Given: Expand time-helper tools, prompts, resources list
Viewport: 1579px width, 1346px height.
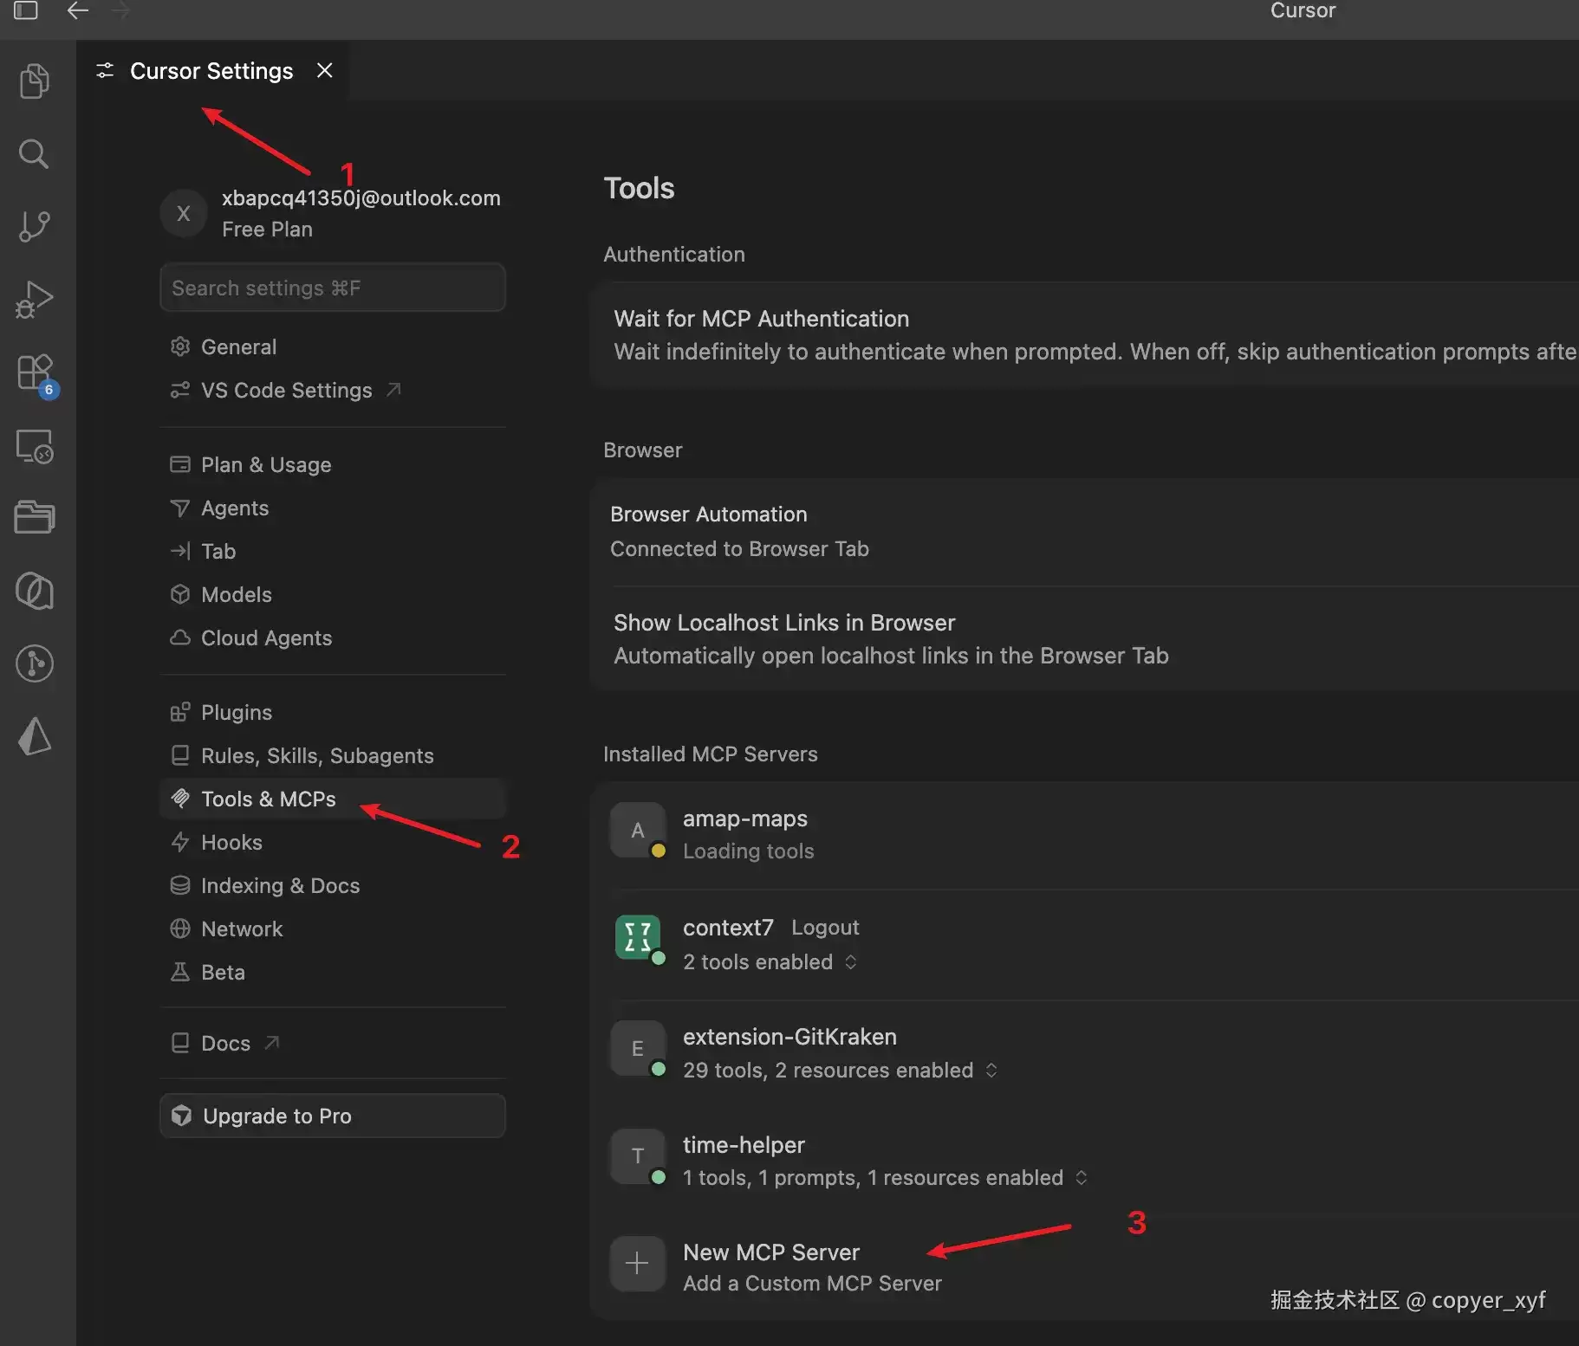Looking at the screenshot, I should point(885,1178).
